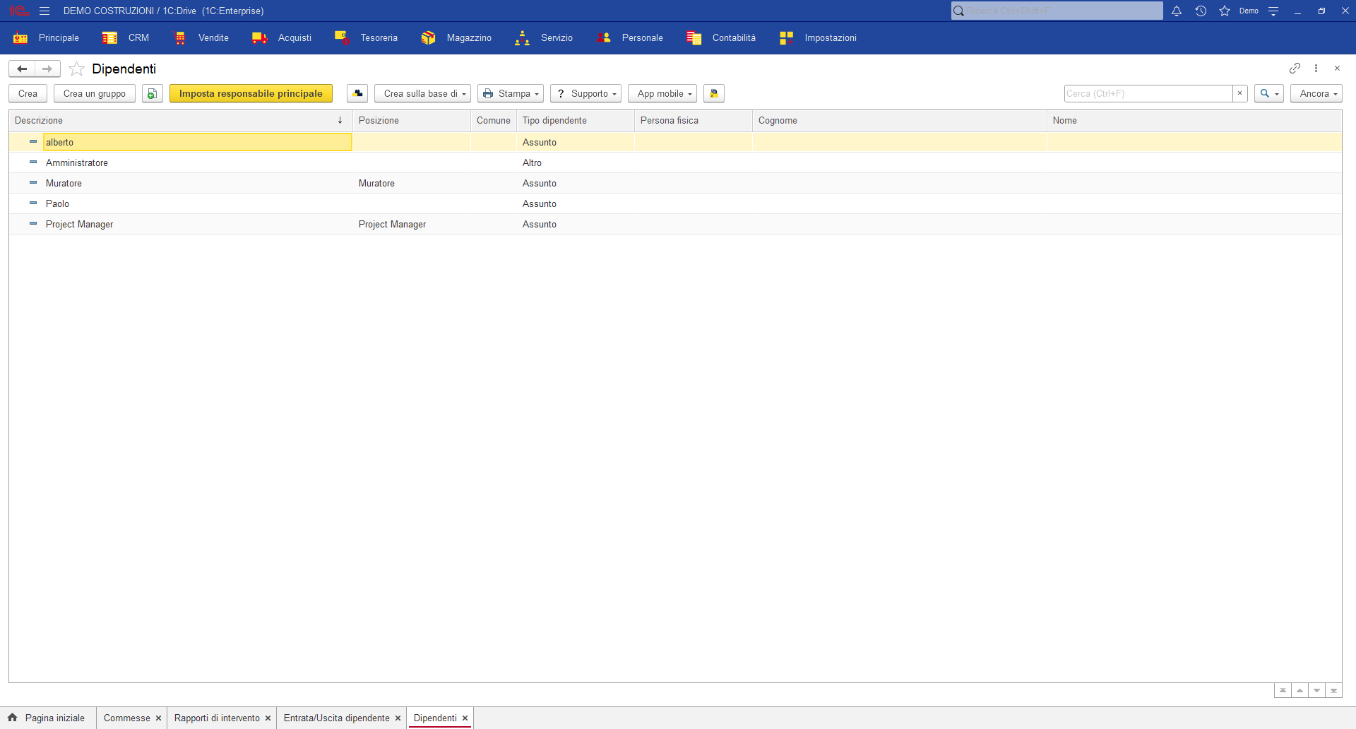This screenshot has height=729, width=1356.
Task: Click Crea un gruppo button
Action: click(95, 93)
